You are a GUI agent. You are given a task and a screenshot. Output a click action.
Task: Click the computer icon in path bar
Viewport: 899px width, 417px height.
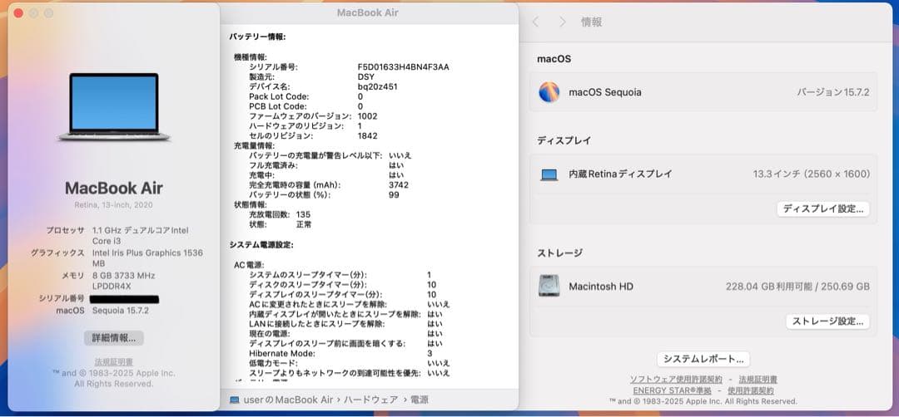pyautogui.click(x=234, y=400)
